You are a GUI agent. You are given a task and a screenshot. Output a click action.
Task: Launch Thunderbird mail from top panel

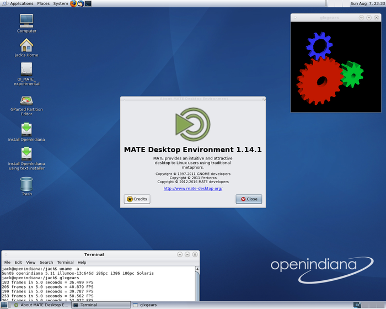tap(81, 3)
